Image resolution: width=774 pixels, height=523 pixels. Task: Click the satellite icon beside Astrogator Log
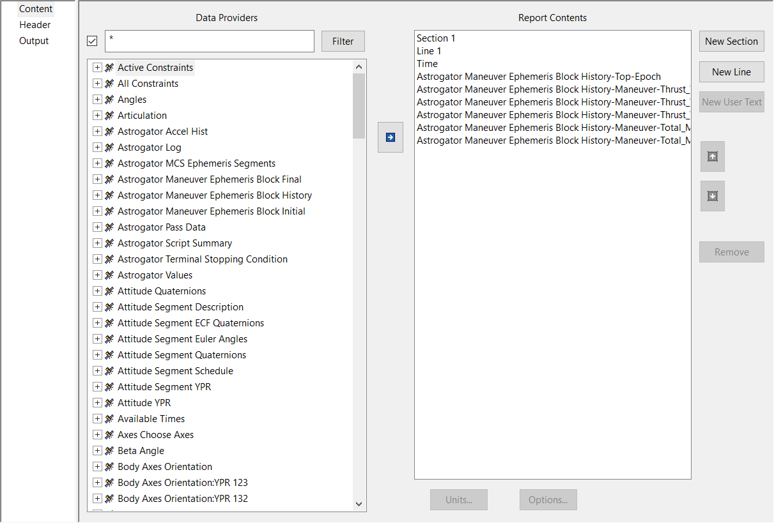coord(109,147)
